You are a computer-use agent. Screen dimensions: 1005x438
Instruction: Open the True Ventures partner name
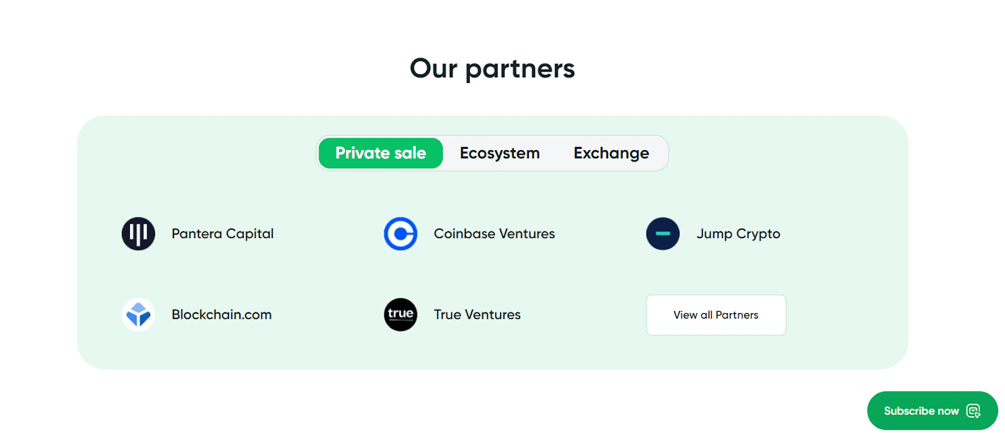pyautogui.click(x=477, y=314)
